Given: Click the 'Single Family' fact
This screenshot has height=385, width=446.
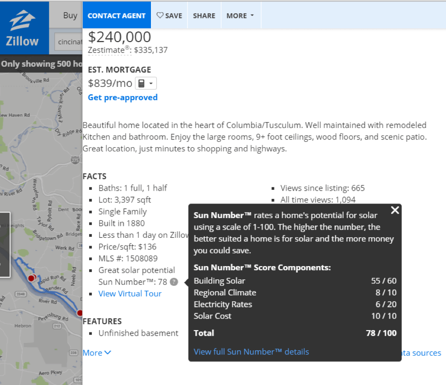Looking at the screenshot, I should (x=123, y=212).
